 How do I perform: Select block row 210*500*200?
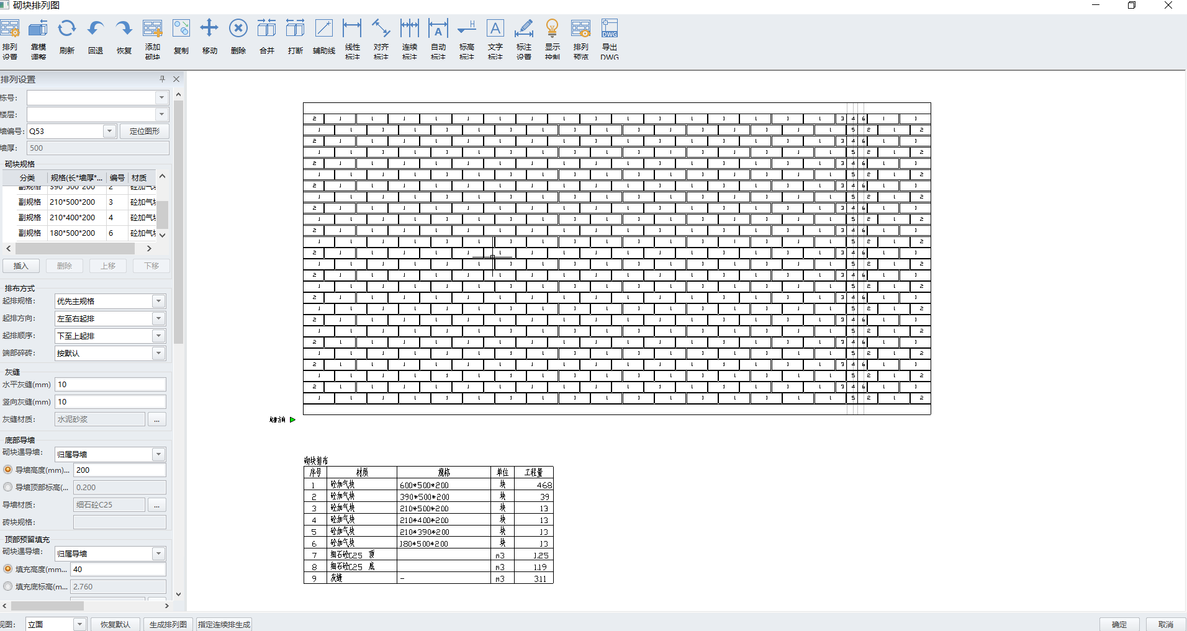coord(79,202)
